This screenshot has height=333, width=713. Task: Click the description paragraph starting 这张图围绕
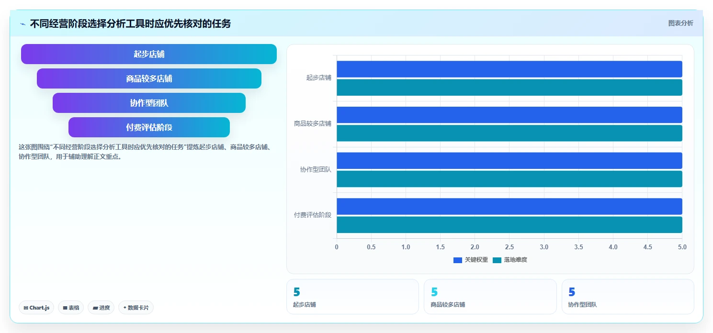pos(145,152)
